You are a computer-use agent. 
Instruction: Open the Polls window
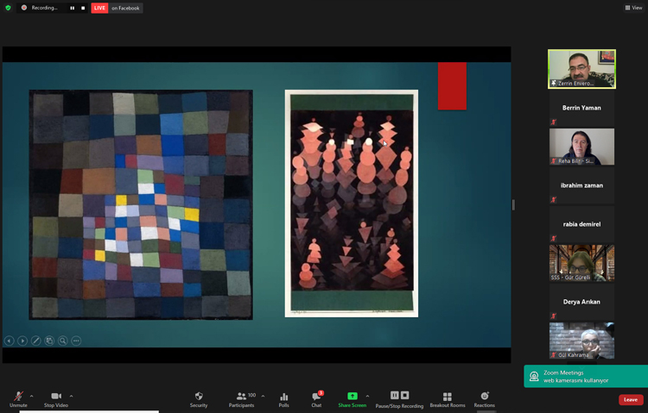283,398
